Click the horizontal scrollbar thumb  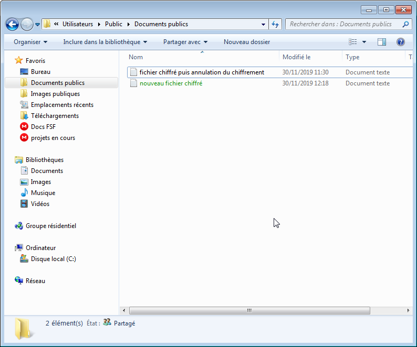click(249, 310)
